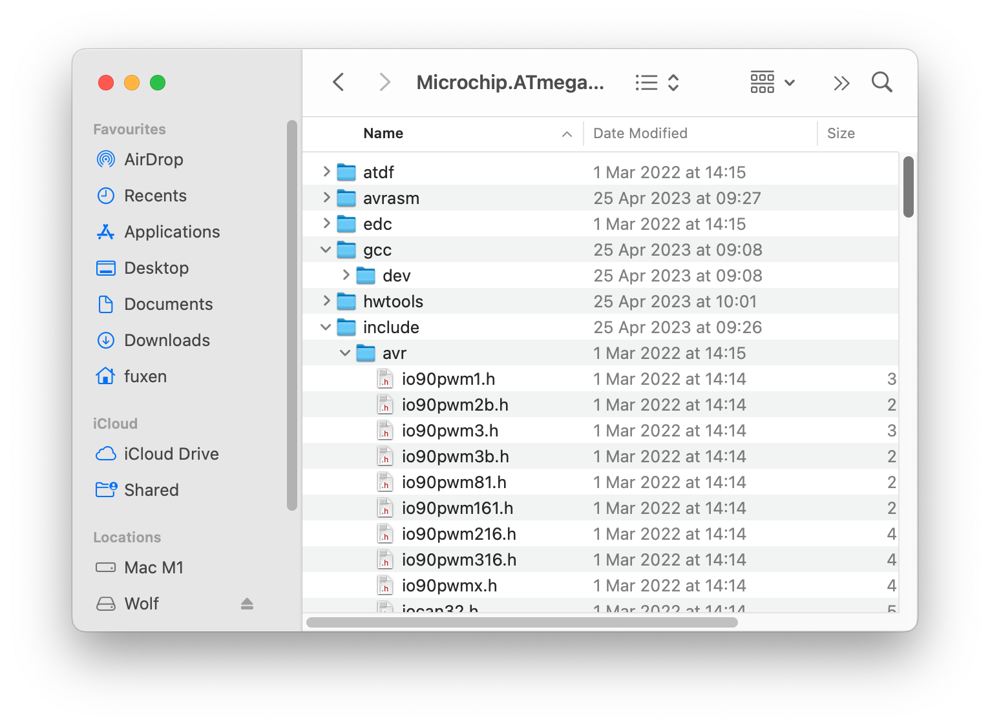Screen dimensions: 990x727
Task: Select the avrasm folder icon
Action: [x=347, y=198]
